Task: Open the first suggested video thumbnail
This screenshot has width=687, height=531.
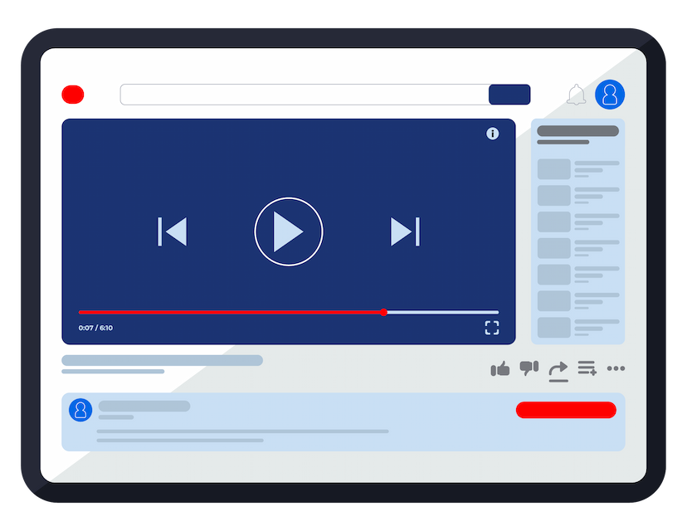Action: pyautogui.click(x=553, y=168)
